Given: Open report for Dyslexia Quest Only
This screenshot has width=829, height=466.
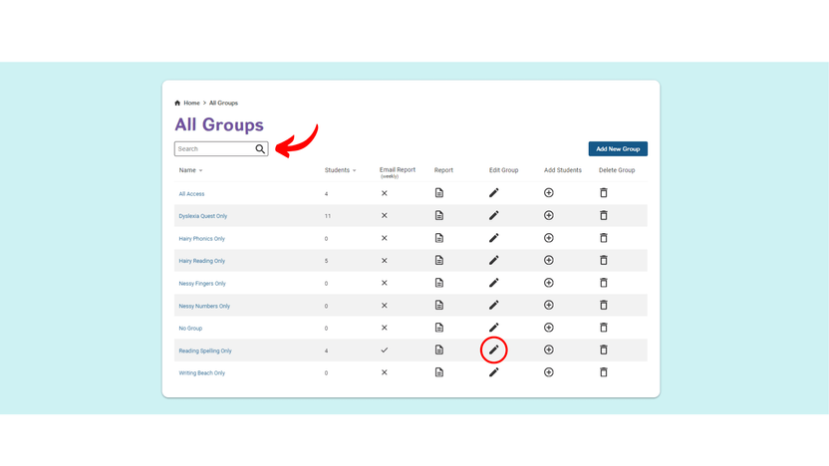Looking at the screenshot, I should point(439,215).
